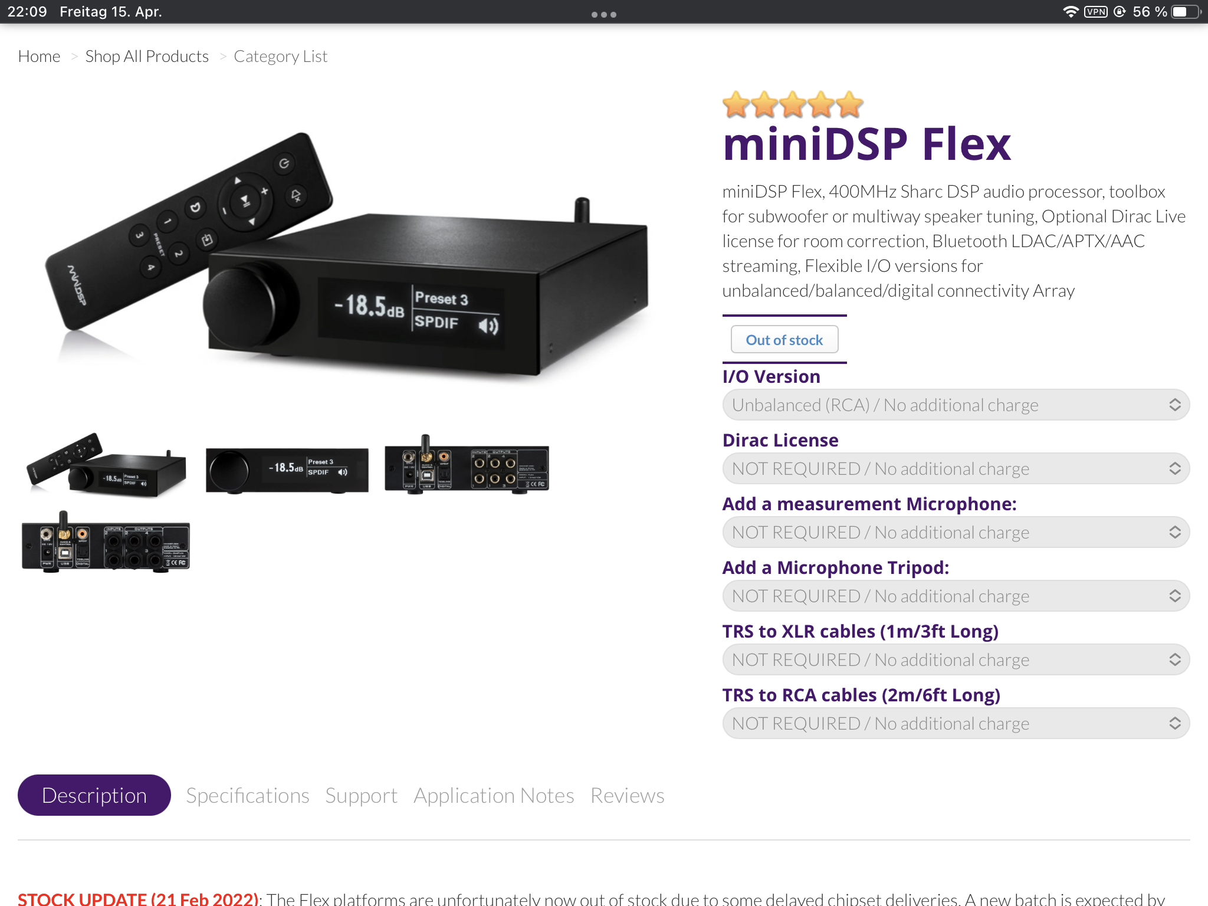
Task: Switch to the Specifications tab
Action: (x=248, y=795)
